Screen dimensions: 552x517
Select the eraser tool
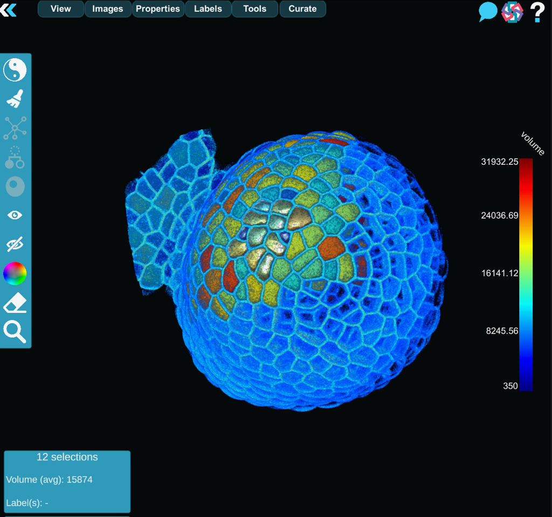coord(15,303)
